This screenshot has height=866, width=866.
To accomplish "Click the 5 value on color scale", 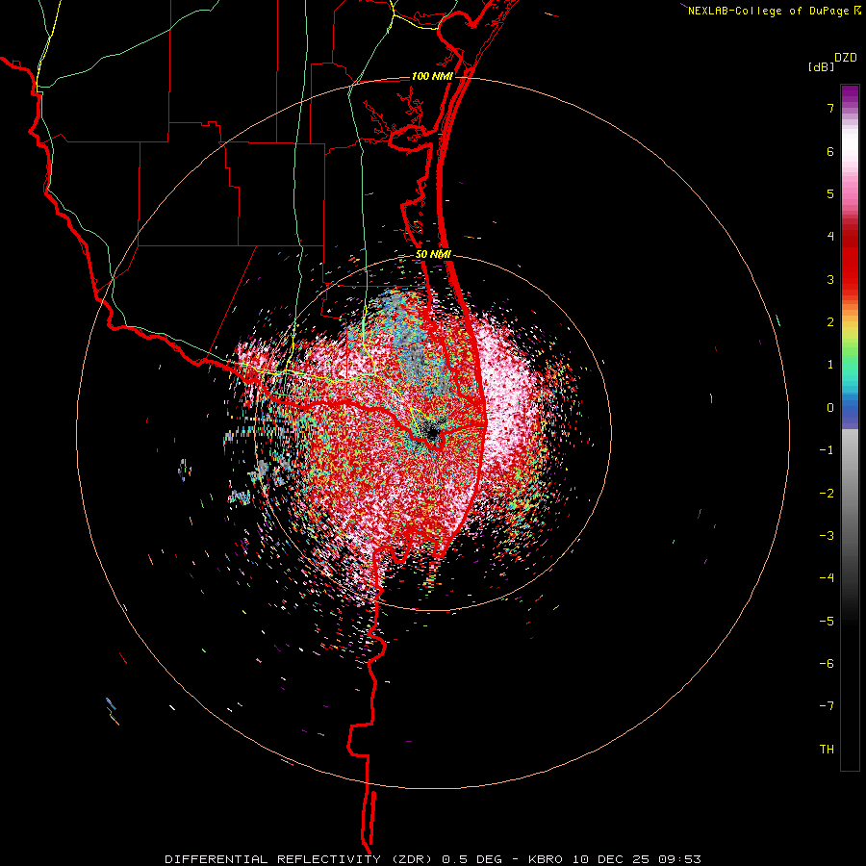I will point(830,193).
